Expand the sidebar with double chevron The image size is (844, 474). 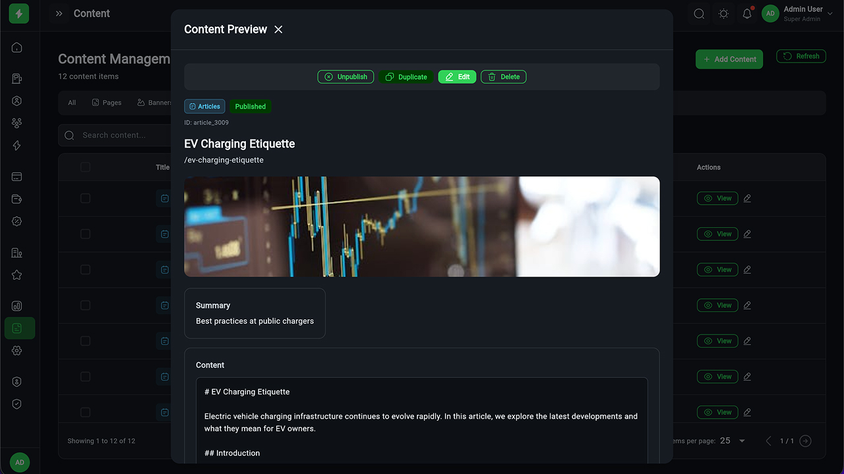pos(59,14)
